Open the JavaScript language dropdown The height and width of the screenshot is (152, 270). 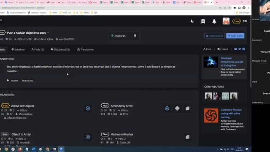pyautogui.click(x=124, y=35)
